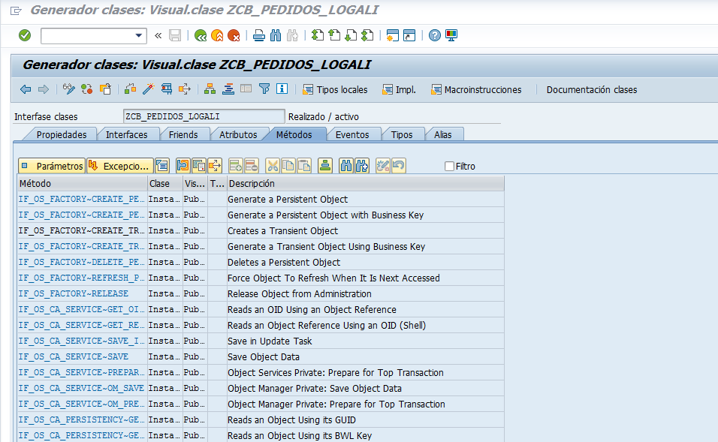Click the funnel filter icon in application toolbar

click(x=264, y=89)
